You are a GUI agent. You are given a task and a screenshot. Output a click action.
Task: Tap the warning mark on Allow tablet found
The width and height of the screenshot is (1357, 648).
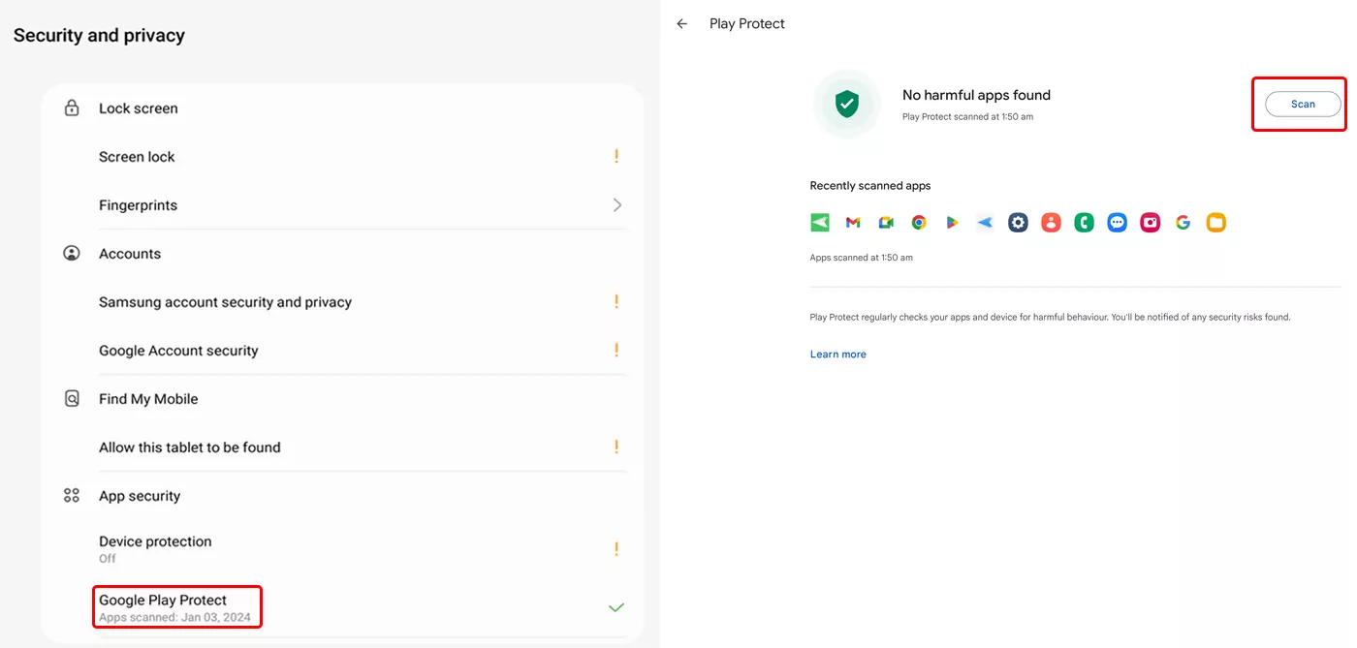(x=616, y=447)
